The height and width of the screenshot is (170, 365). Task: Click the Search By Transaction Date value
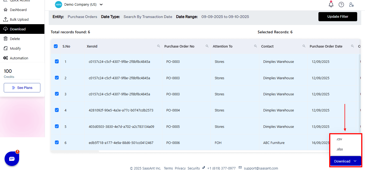148,17
